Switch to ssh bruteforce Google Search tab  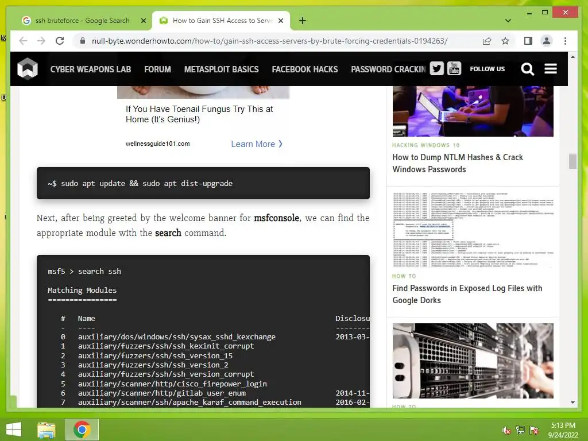tap(82, 21)
